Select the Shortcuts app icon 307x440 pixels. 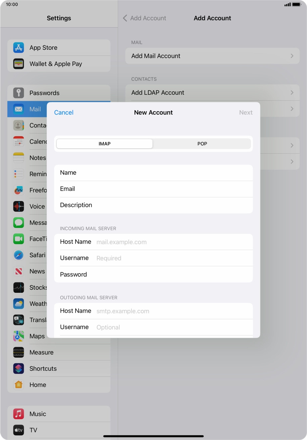point(18,368)
